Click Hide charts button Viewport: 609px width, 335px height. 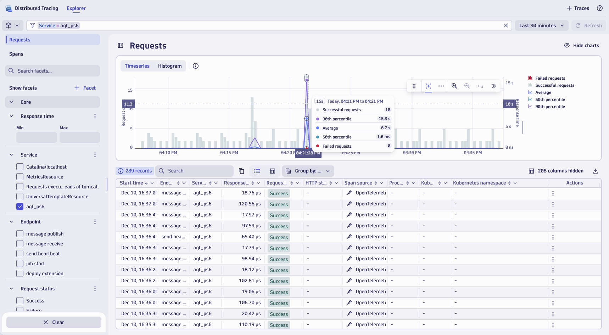[x=581, y=45]
